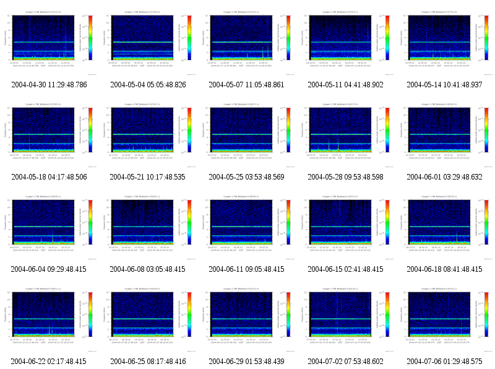Click the caption text 2004-06-04 09:29:48.415
The height and width of the screenshot is (369, 495).
[x=49, y=269]
